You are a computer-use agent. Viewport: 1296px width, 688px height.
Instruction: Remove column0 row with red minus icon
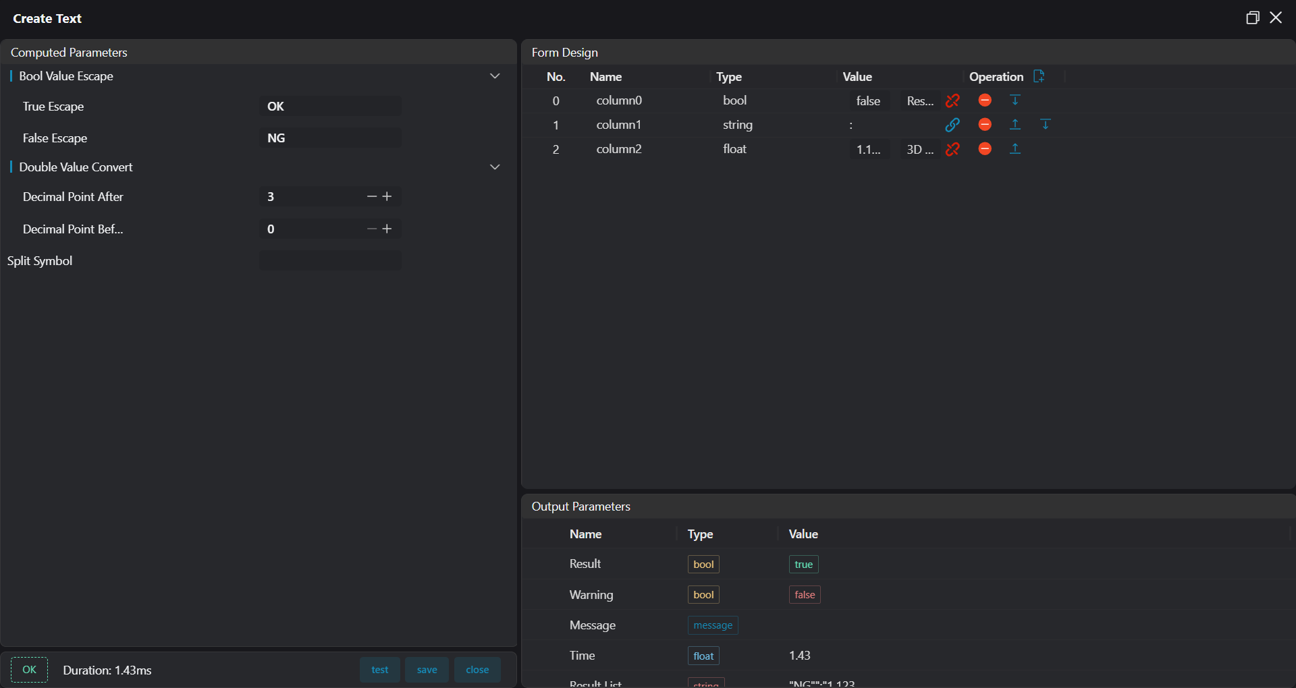tap(985, 101)
